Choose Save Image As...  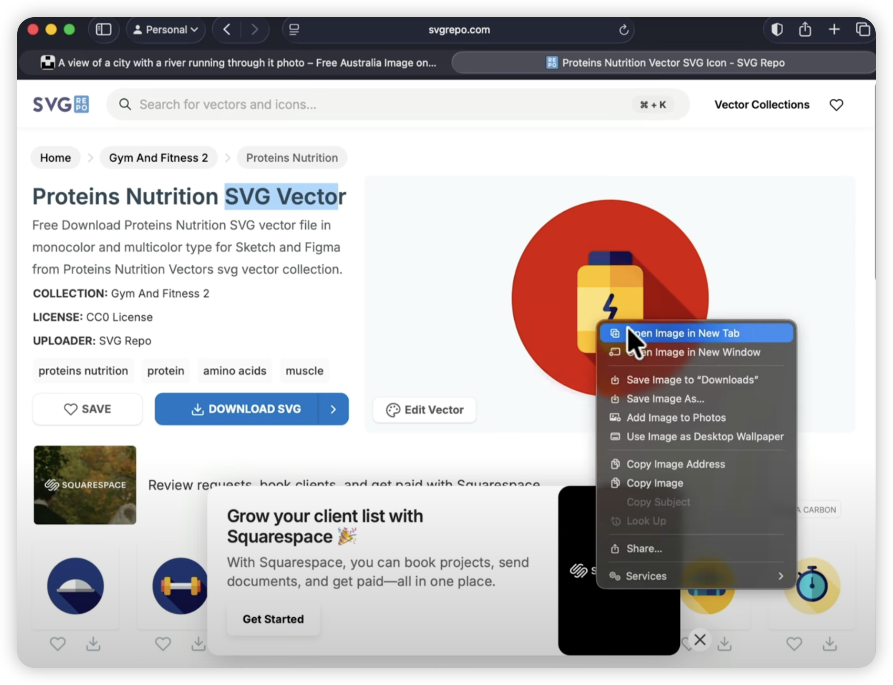pos(696,399)
